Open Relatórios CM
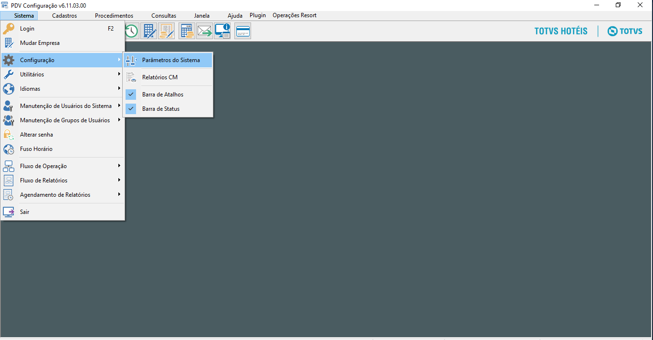The image size is (653, 340). (x=168, y=77)
